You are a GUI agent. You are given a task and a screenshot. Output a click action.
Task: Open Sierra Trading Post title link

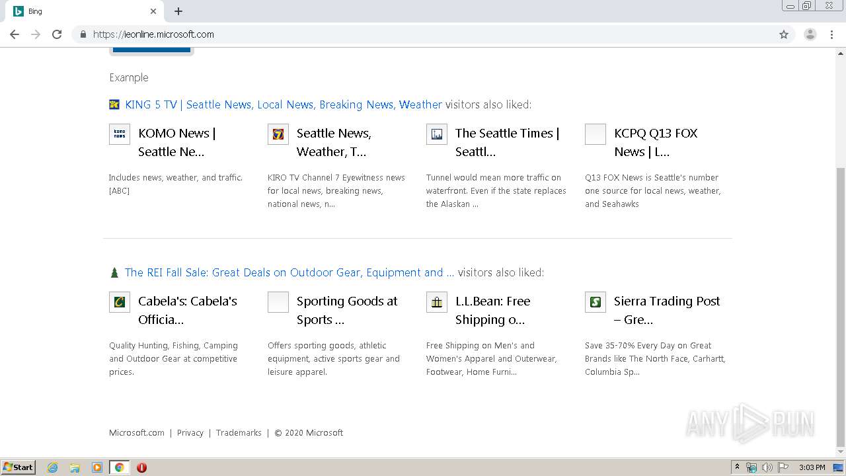(667, 310)
